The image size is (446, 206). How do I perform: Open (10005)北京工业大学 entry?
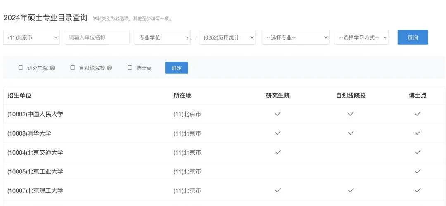(35, 172)
